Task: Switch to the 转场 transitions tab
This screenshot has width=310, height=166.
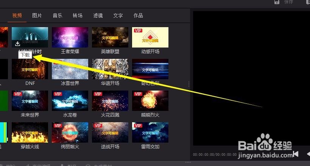Action: tap(78, 15)
